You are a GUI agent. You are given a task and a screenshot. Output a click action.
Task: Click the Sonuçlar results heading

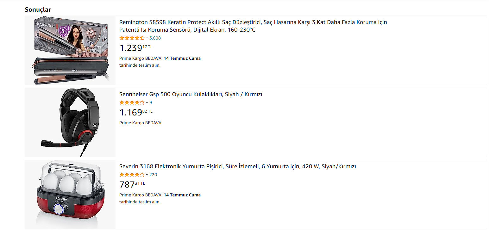[38, 10]
